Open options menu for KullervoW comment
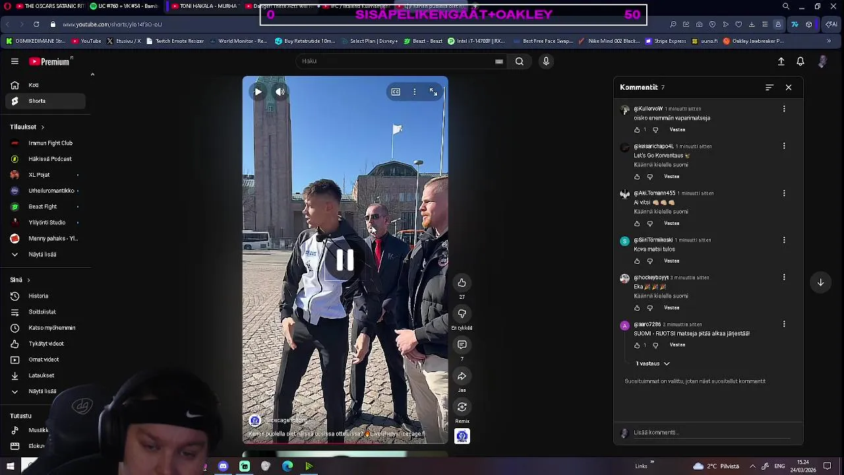Screen dimensions: 844x475 784,109
